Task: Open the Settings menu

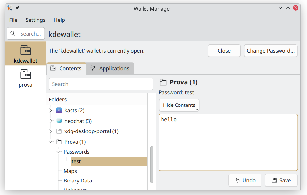Action: click(36, 20)
